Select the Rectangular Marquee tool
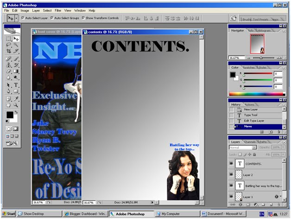Viewport: 291px width, 219px height. coord(8,39)
